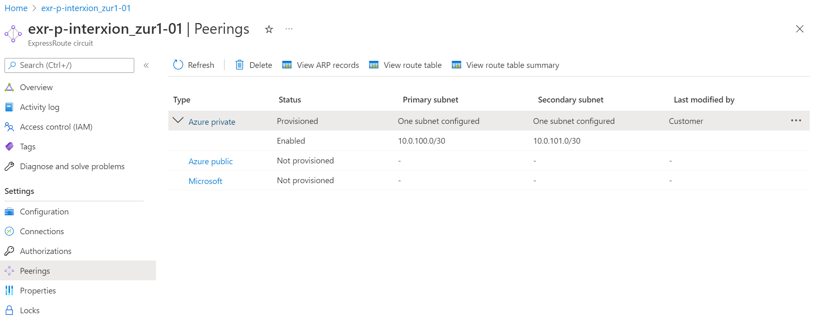Click the 10.0.101.0/30 secondary subnet value
Viewport: 813px width, 319px height.
(x=557, y=141)
